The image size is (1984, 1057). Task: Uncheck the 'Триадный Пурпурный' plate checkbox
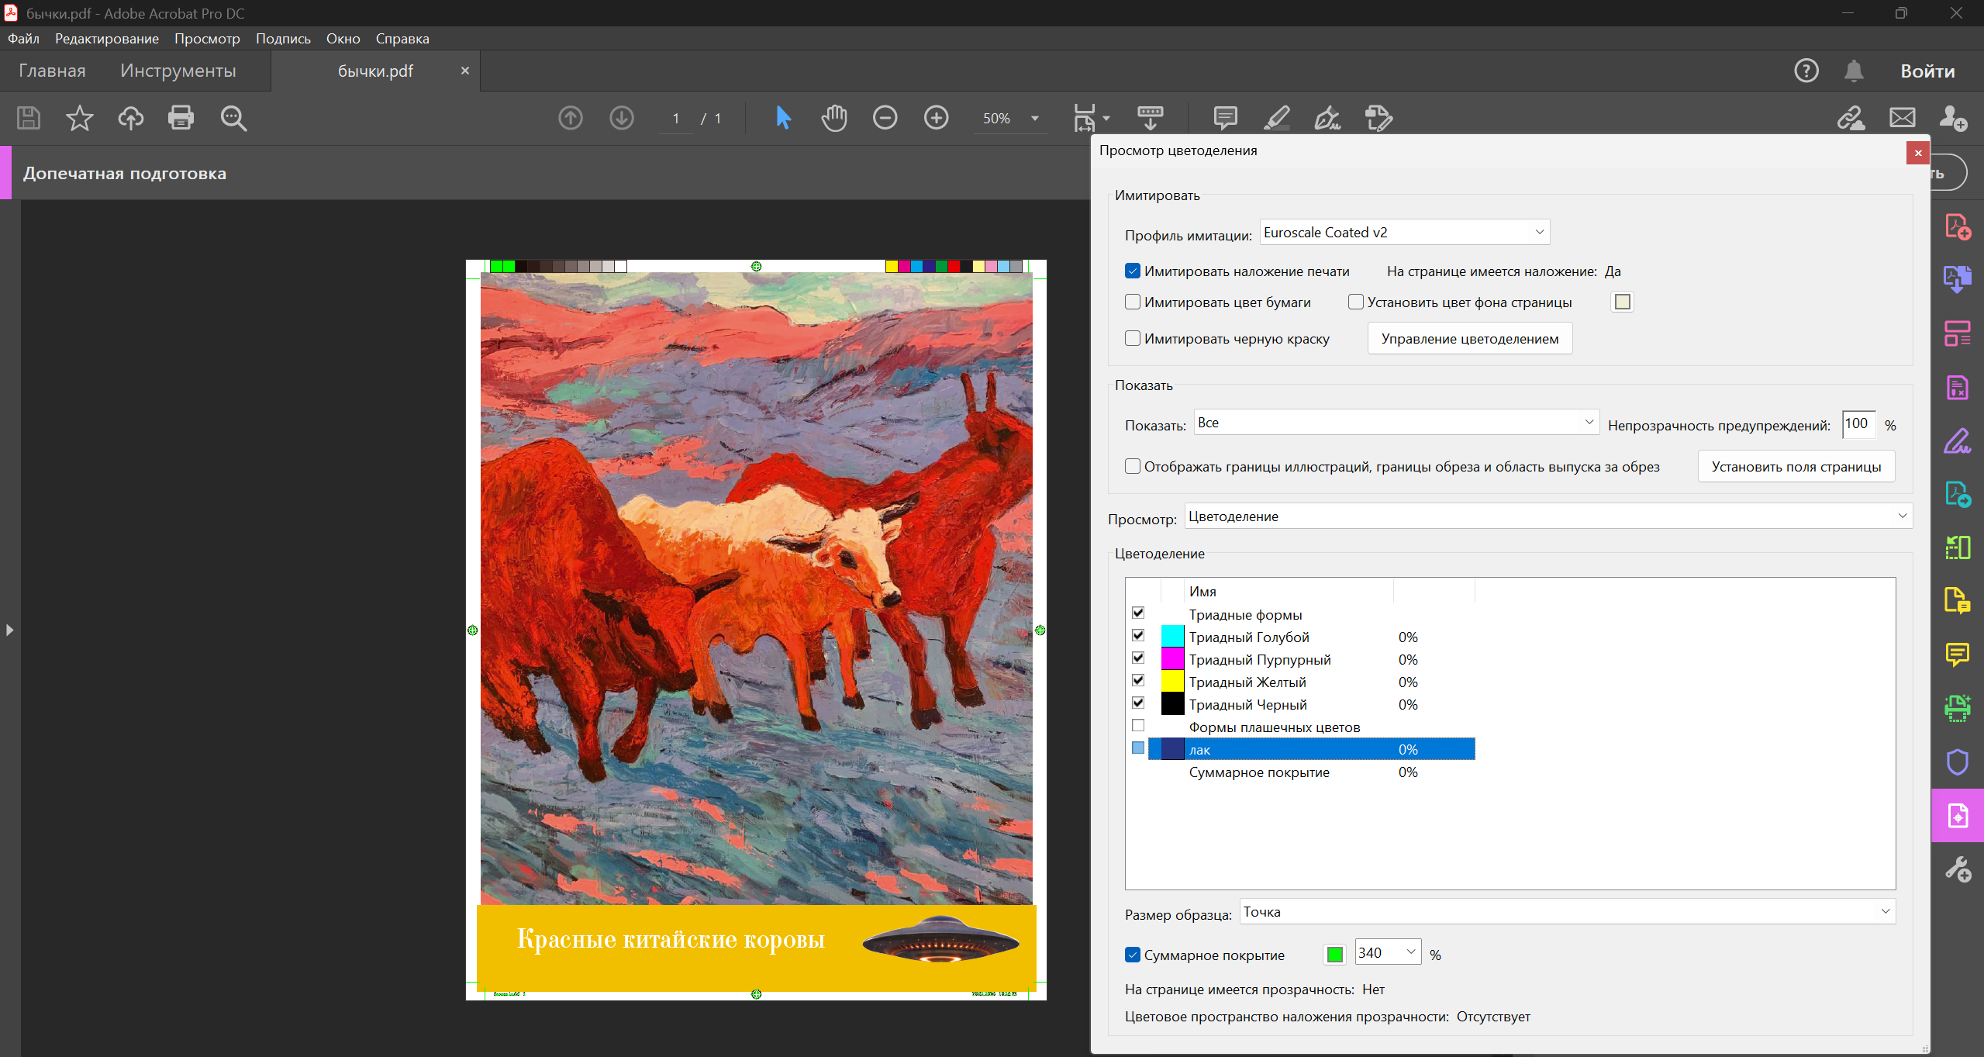coord(1138,658)
